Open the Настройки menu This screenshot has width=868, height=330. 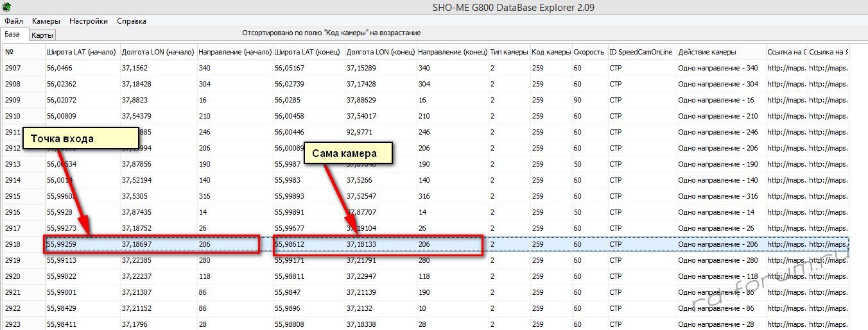point(89,21)
